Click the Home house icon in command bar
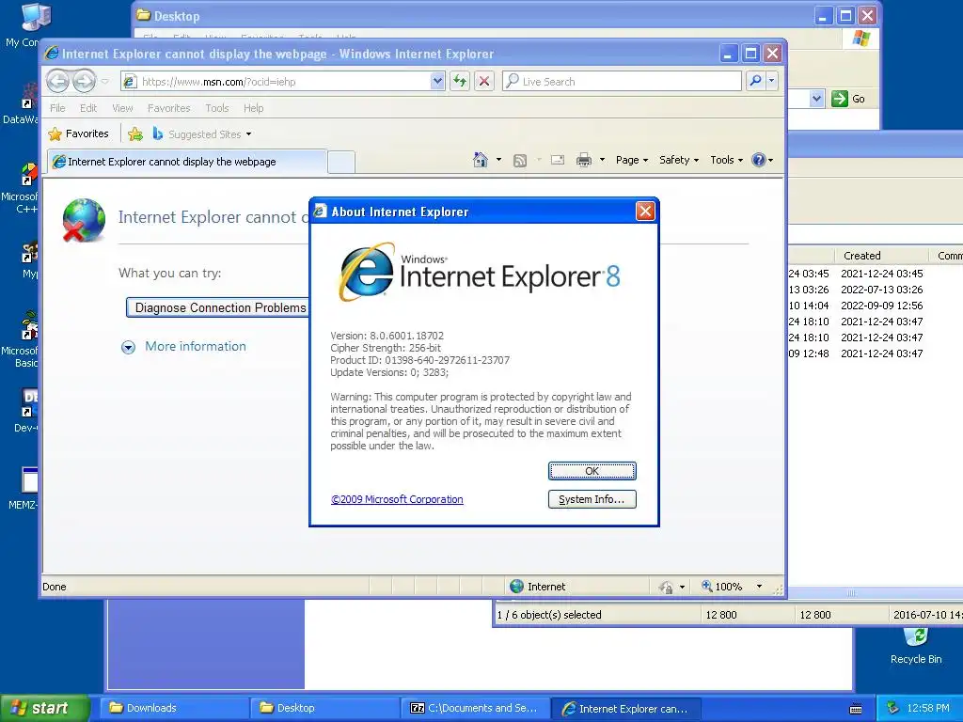 pos(481,160)
